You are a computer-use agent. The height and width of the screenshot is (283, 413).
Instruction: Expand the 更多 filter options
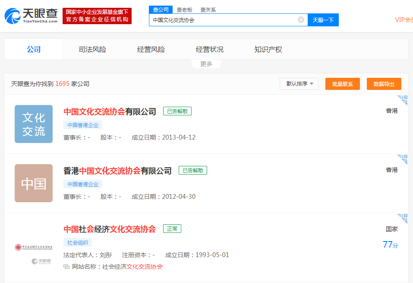[x=206, y=64]
